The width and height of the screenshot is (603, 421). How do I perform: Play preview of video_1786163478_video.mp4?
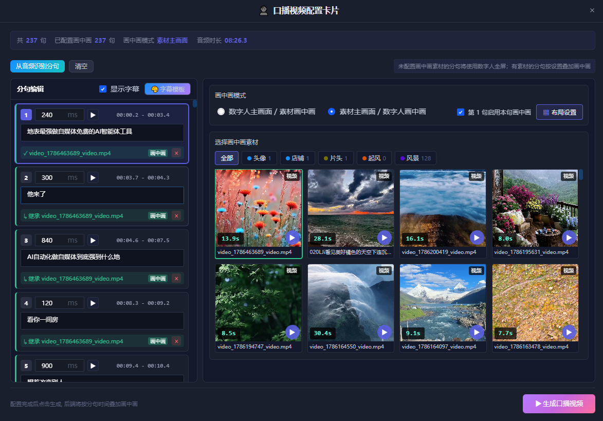(x=569, y=332)
